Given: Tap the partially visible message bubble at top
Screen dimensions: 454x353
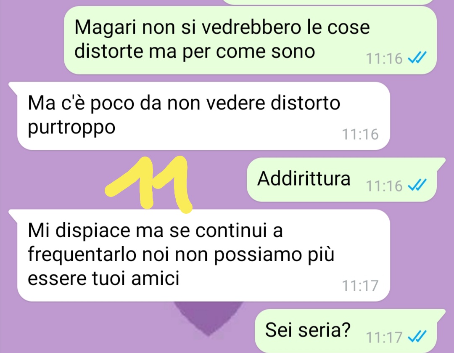Looking at the screenshot, I should pyautogui.click(x=329, y=2).
